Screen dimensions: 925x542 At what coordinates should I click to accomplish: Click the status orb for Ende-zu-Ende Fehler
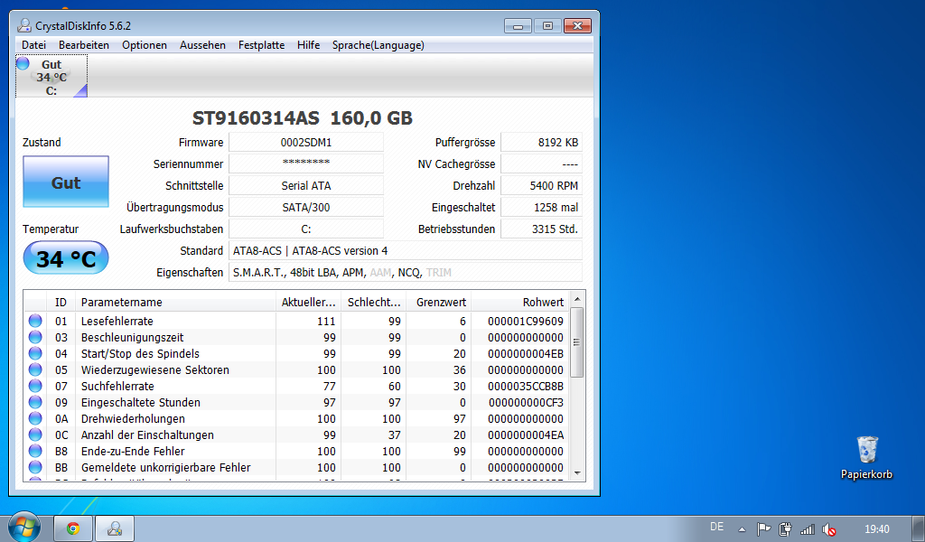point(35,451)
